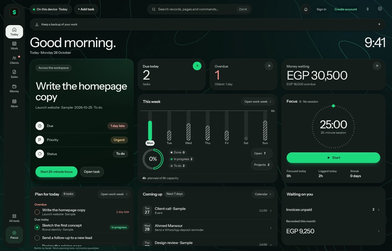Open work week from Plan for today

tap(114, 194)
